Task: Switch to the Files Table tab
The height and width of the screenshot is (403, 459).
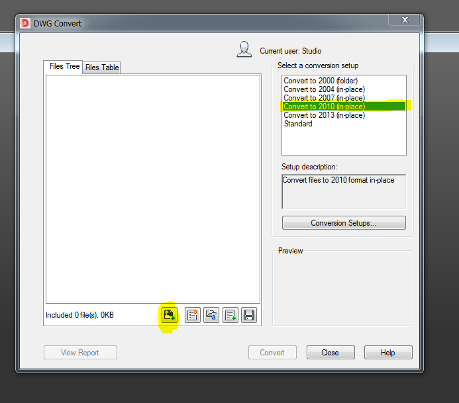Action: pos(102,67)
